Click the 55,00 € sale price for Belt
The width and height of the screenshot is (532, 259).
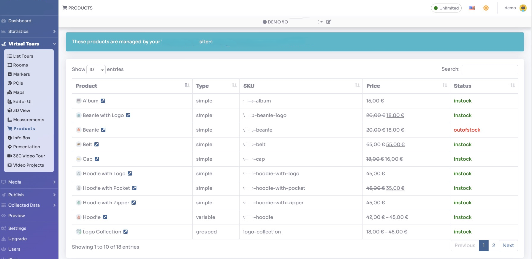(x=395, y=144)
